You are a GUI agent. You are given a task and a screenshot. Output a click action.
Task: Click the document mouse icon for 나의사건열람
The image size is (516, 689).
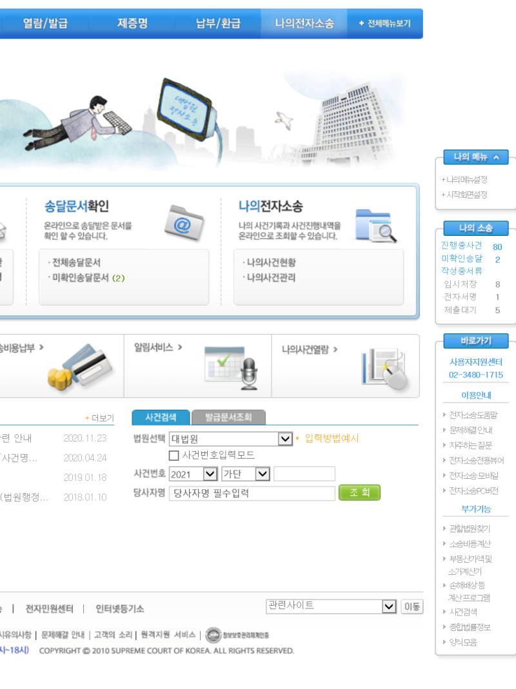point(385,368)
